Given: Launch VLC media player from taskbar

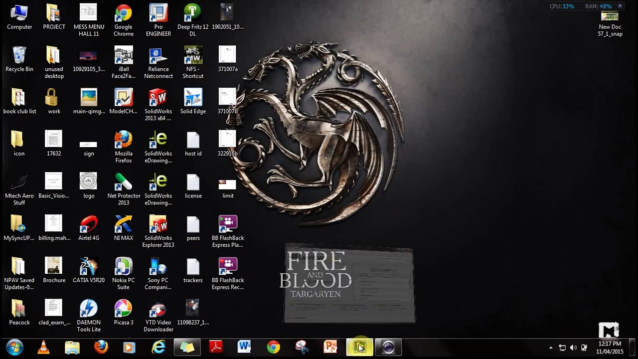Looking at the screenshot, I should [x=44, y=347].
